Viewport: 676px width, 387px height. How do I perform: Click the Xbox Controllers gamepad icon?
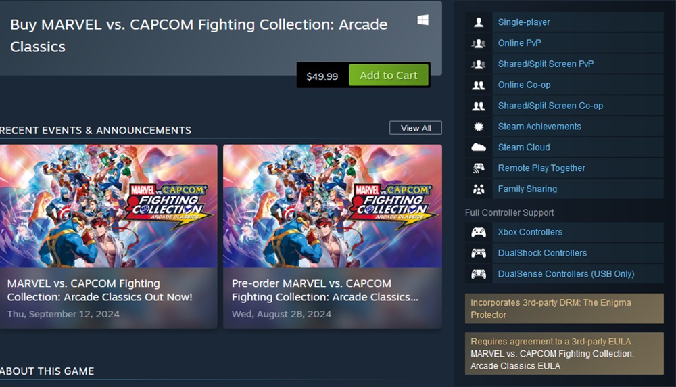(479, 233)
